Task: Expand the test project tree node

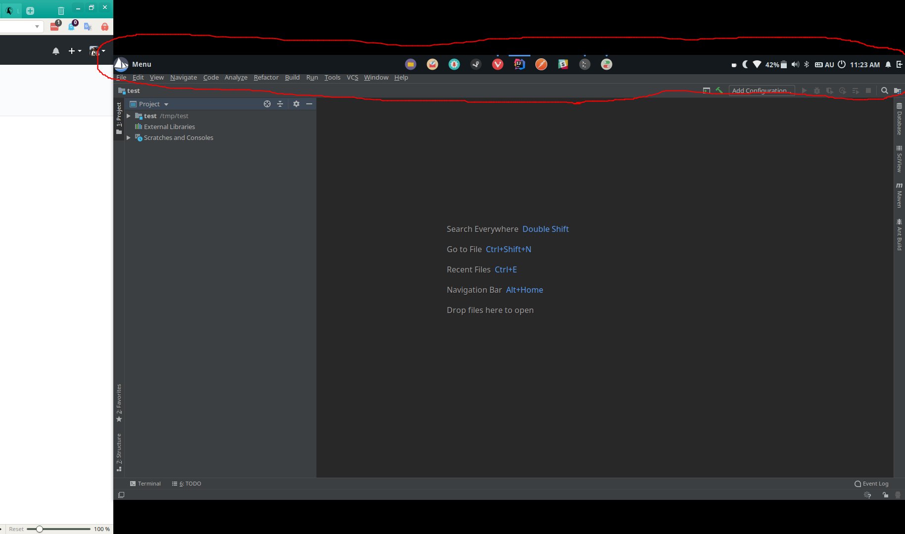Action: pos(129,116)
